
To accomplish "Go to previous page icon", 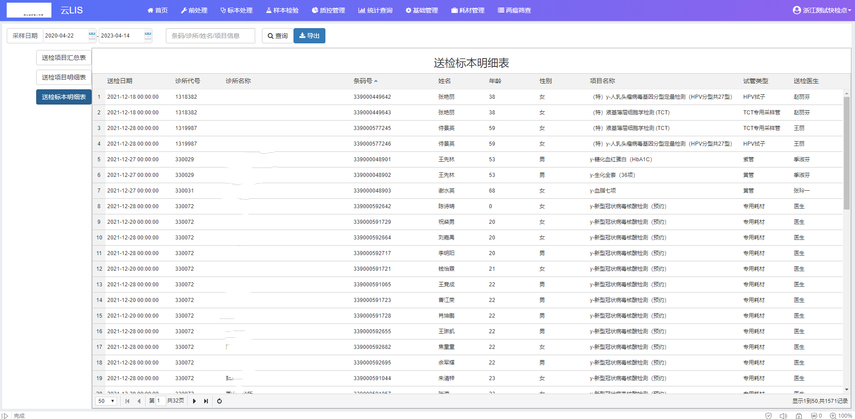I will (x=139, y=401).
